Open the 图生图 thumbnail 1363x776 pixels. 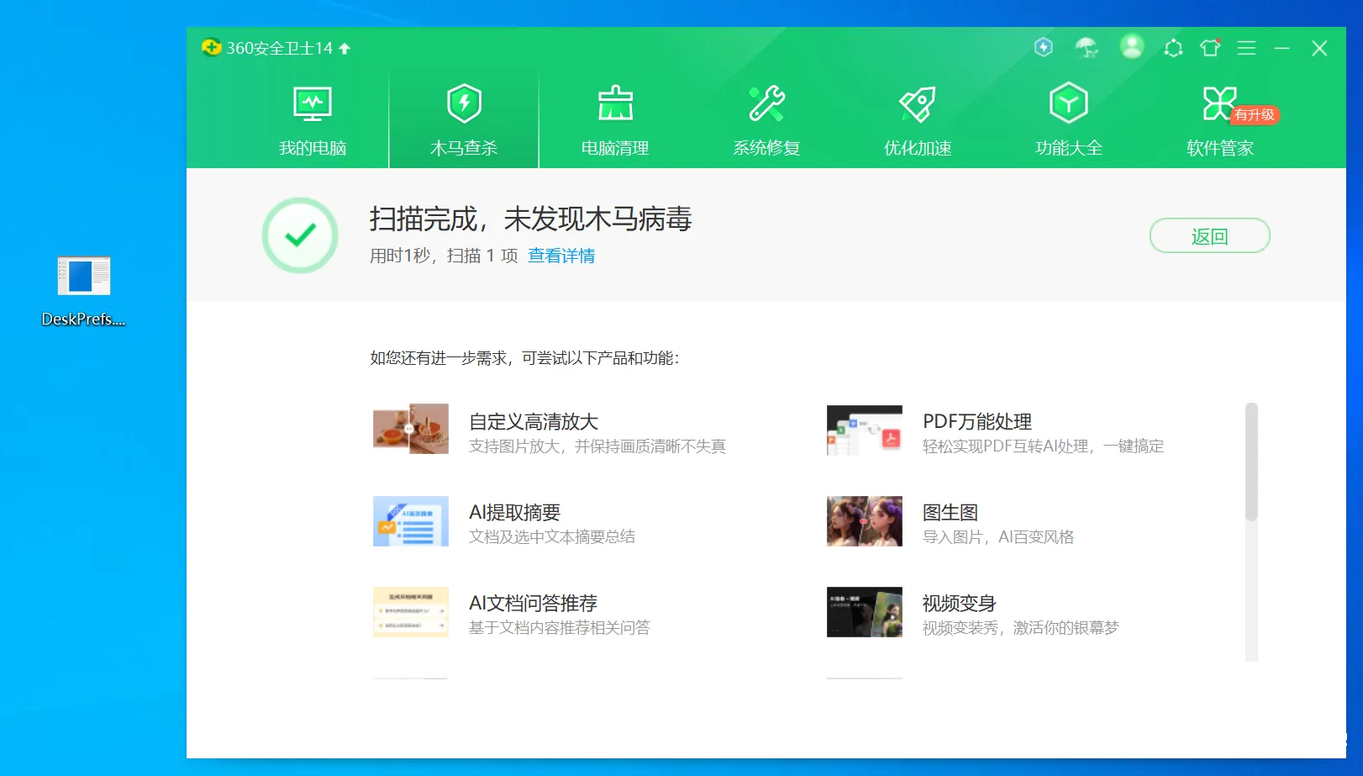(x=865, y=521)
